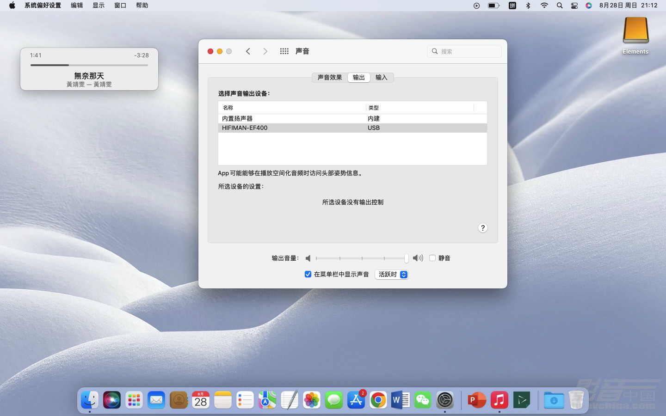Click the 类型 column header
The width and height of the screenshot is (666, 416).
420,108
